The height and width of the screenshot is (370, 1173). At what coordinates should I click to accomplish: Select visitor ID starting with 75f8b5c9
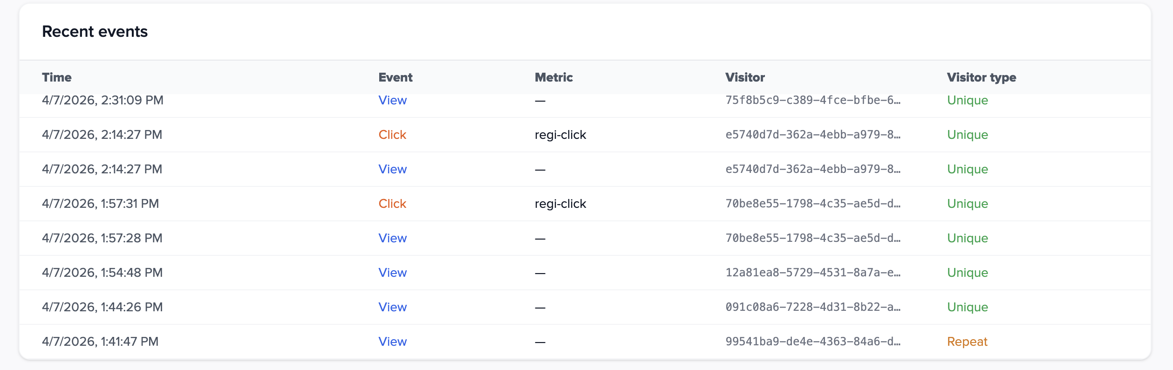pos(812,101)
